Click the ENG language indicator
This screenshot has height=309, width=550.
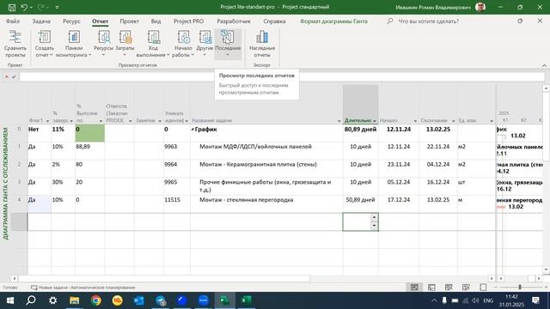(x=488, y=300)
